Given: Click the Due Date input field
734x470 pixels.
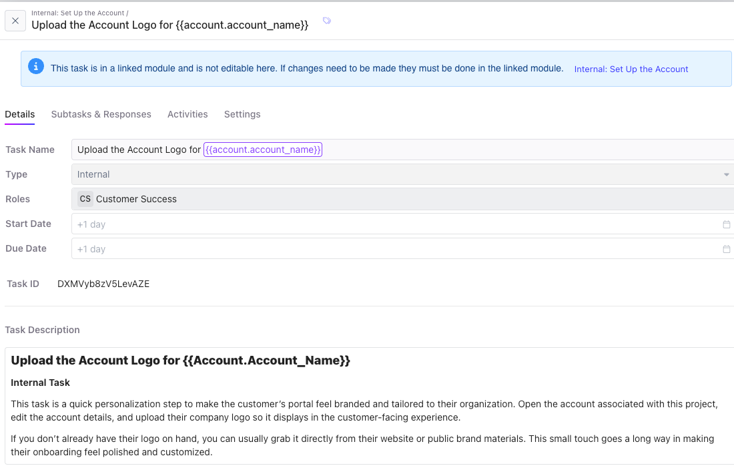Looking at the screenshot, I should (394, 249).
